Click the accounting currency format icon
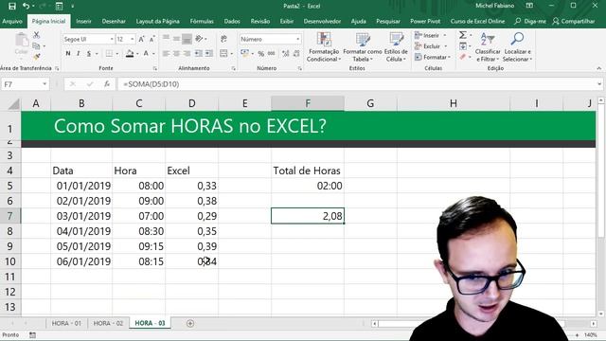 click(244, 53)
